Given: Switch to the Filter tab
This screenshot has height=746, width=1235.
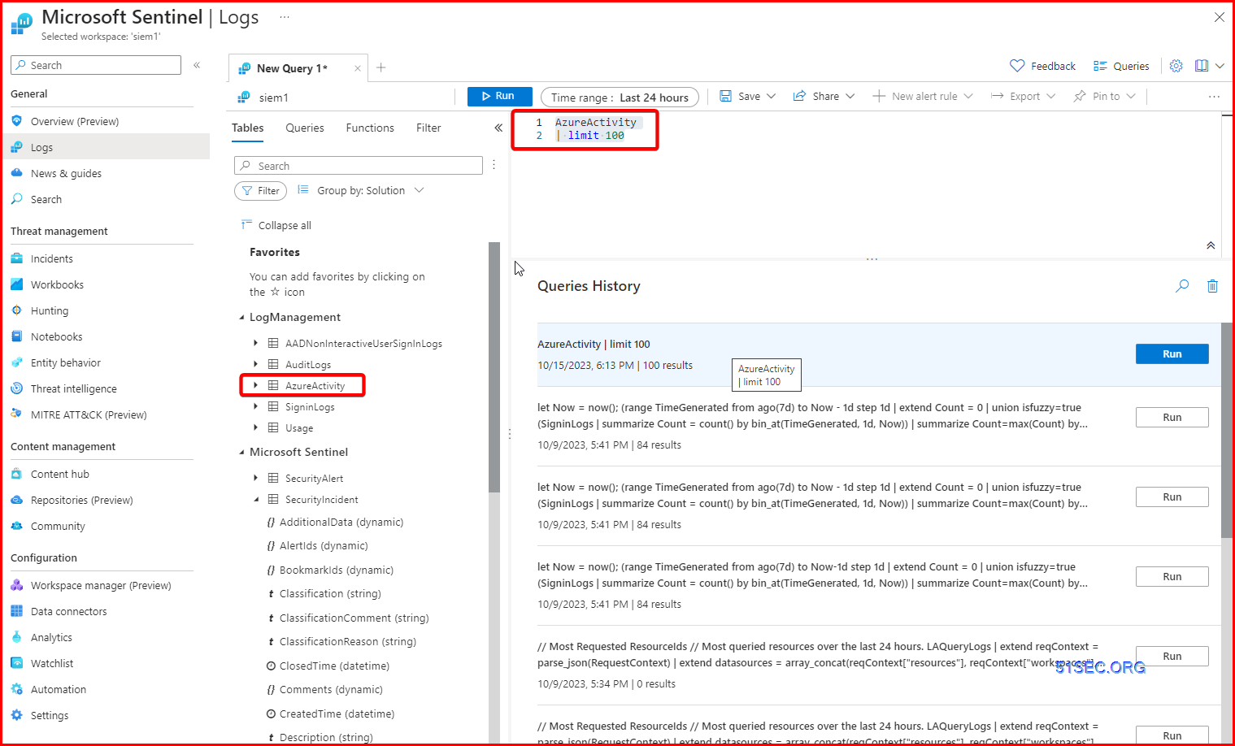Looking at the screenshot, I should (x=428, y=128).
